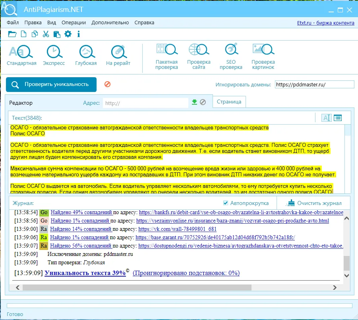The height and width of the screenshot is (320, 358).
Task: Click the gray stop icon beside address field
Action: point(203,102)
